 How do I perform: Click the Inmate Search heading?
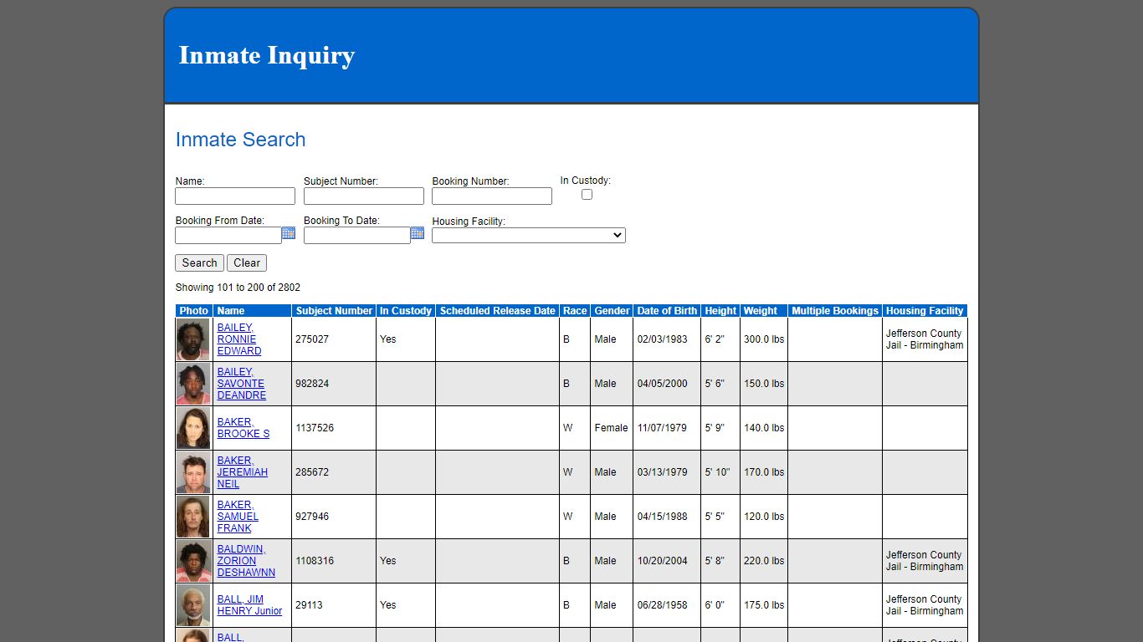pyautogui.click(x=240, y=140)
